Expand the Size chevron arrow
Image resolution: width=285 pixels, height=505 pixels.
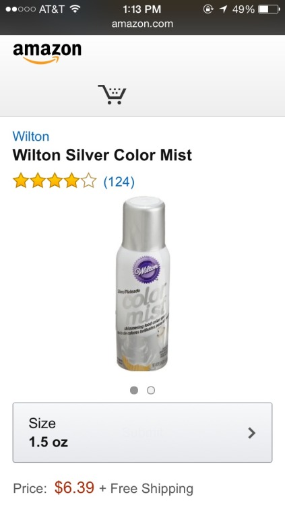coord(252,433)
